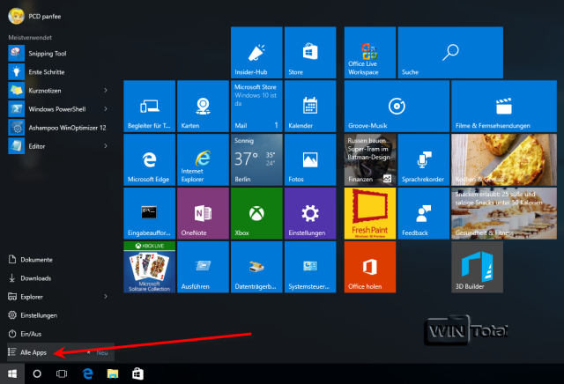Launch the OneNote tile
This screenshot has width=564, height=384.
203,213
